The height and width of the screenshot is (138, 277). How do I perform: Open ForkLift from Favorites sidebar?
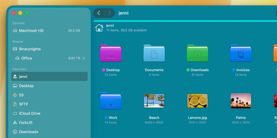click(50, 123)
